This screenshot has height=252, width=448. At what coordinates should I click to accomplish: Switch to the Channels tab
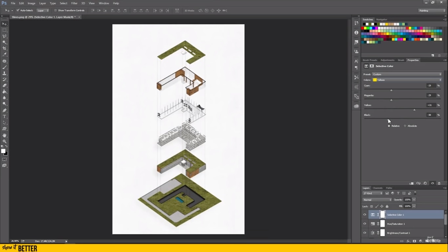coord(377,188)
